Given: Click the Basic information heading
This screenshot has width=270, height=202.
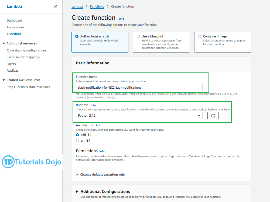Looking at the screenshot, I should pyautogui.click(x=93, y=63).
